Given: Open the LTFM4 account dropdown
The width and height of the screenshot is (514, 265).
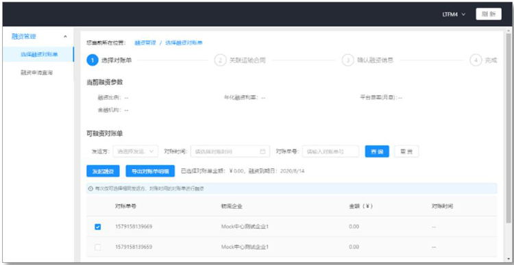Looking at the screenshot, I should [454, 15].
